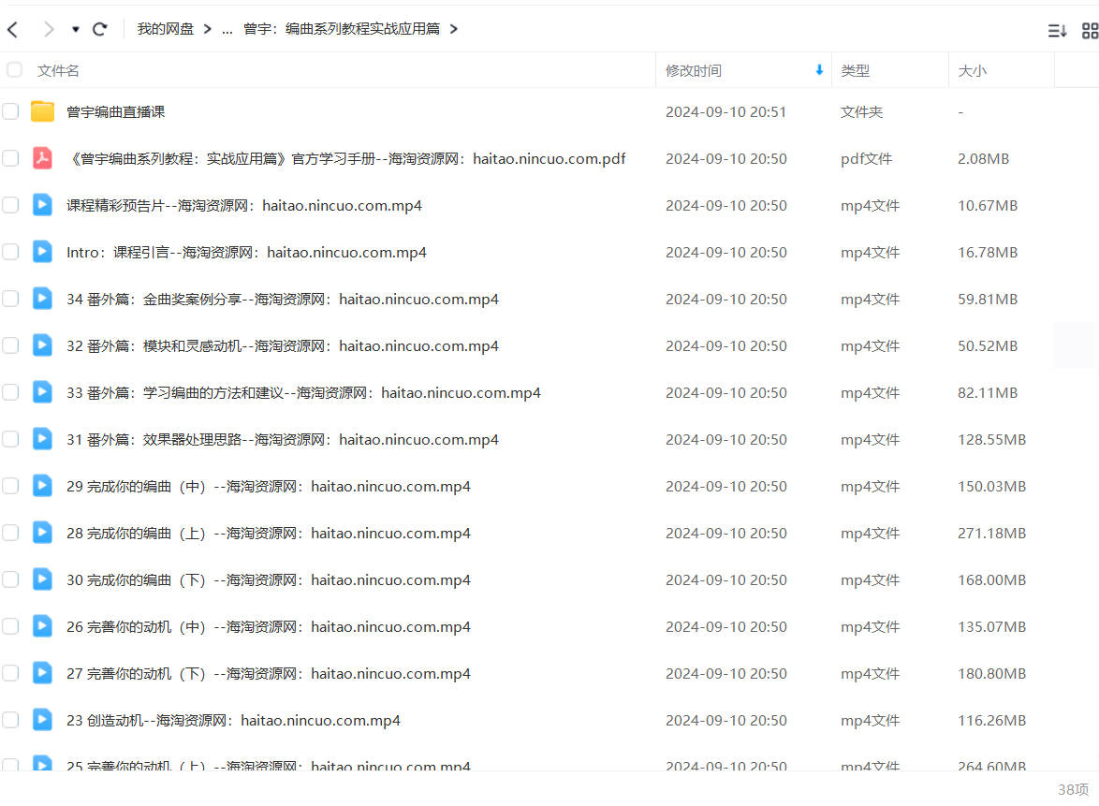
Task: Open file name 31 番外篇：效果器处理思路
Action: point(283,439)
